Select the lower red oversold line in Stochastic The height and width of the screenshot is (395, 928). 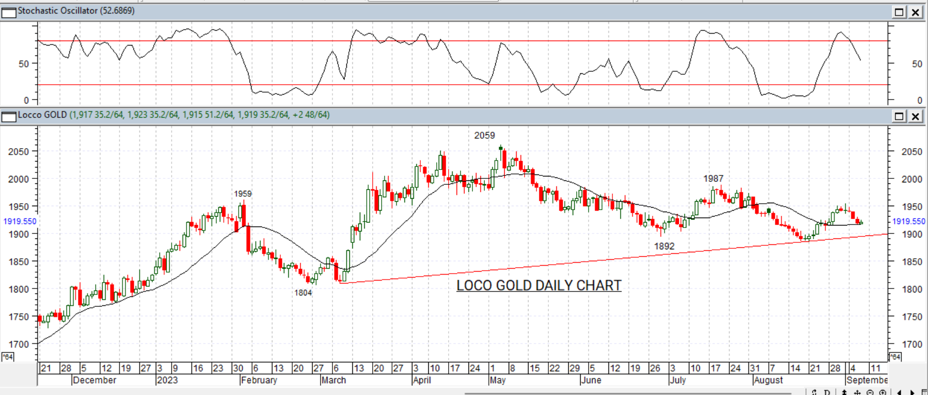pos(463,85)
